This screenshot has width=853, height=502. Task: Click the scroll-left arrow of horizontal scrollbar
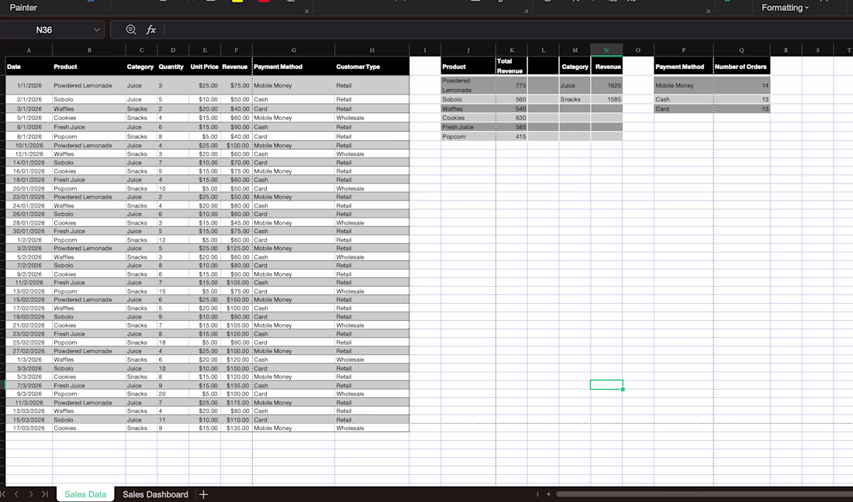point(547,493)
